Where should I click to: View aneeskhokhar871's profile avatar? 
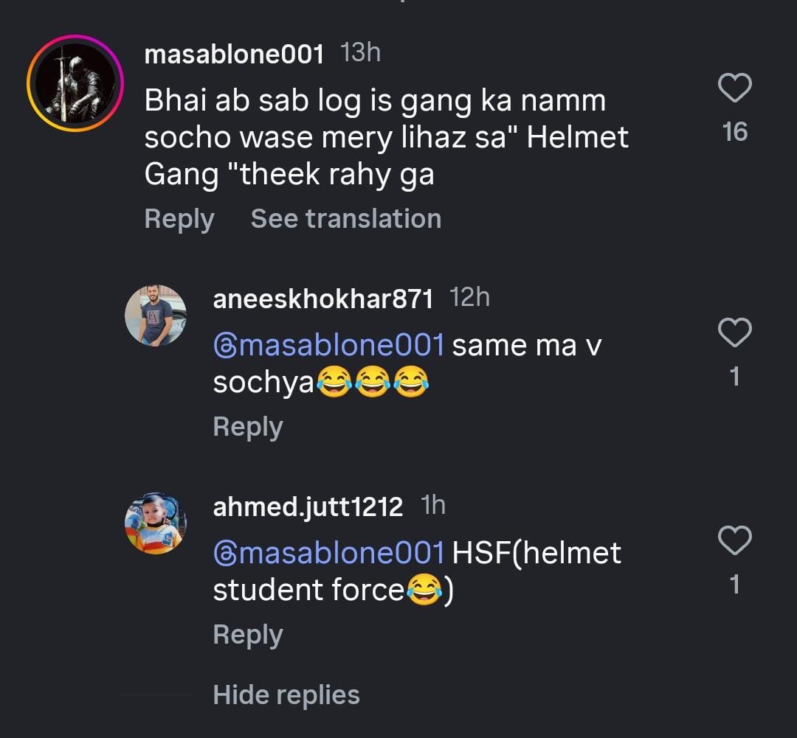click(x=156, y=316)
